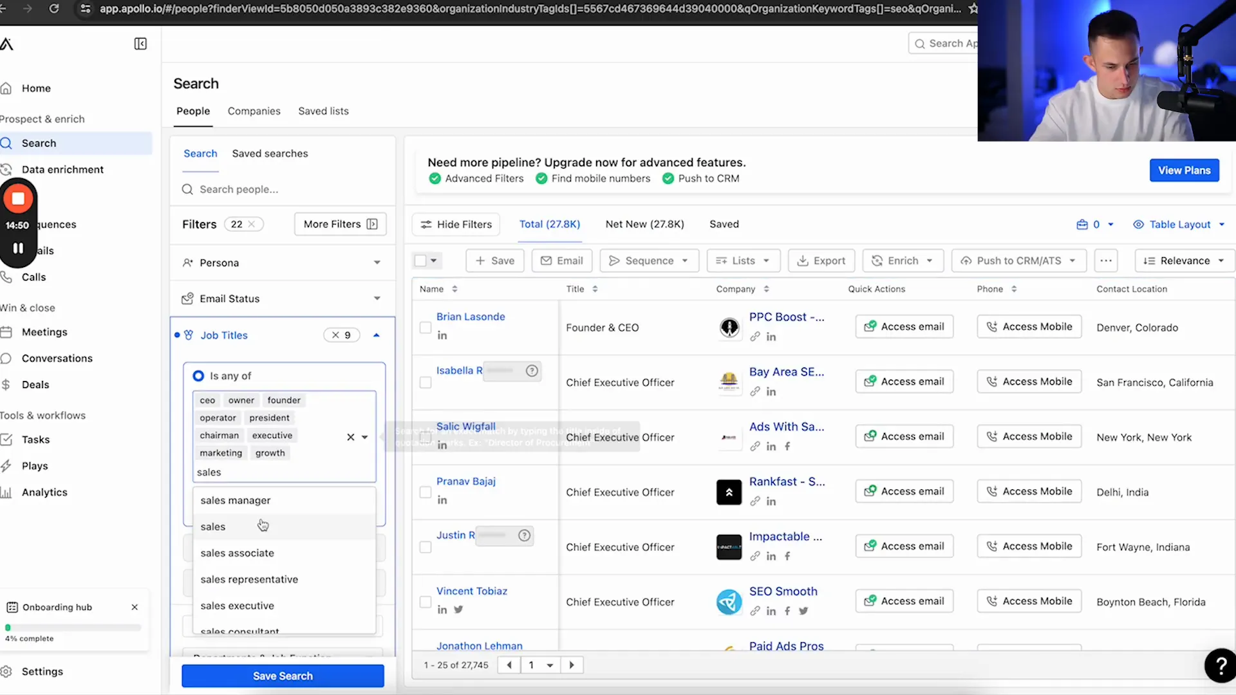Open PPC Boost company website link icon
The height and width of the screenshot is (695, 1236).
point(755,337)
